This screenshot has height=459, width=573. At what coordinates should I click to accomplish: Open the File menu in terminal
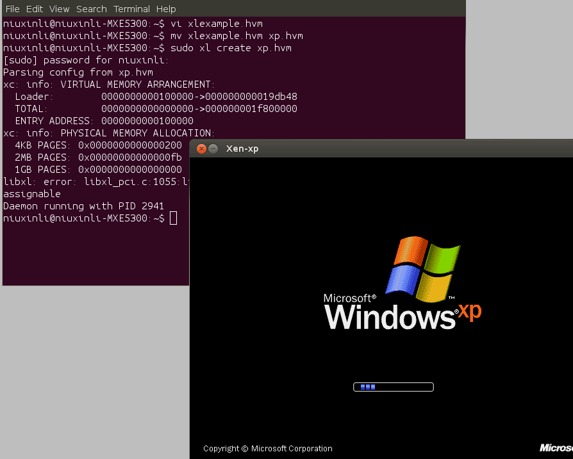pos(12,9)
